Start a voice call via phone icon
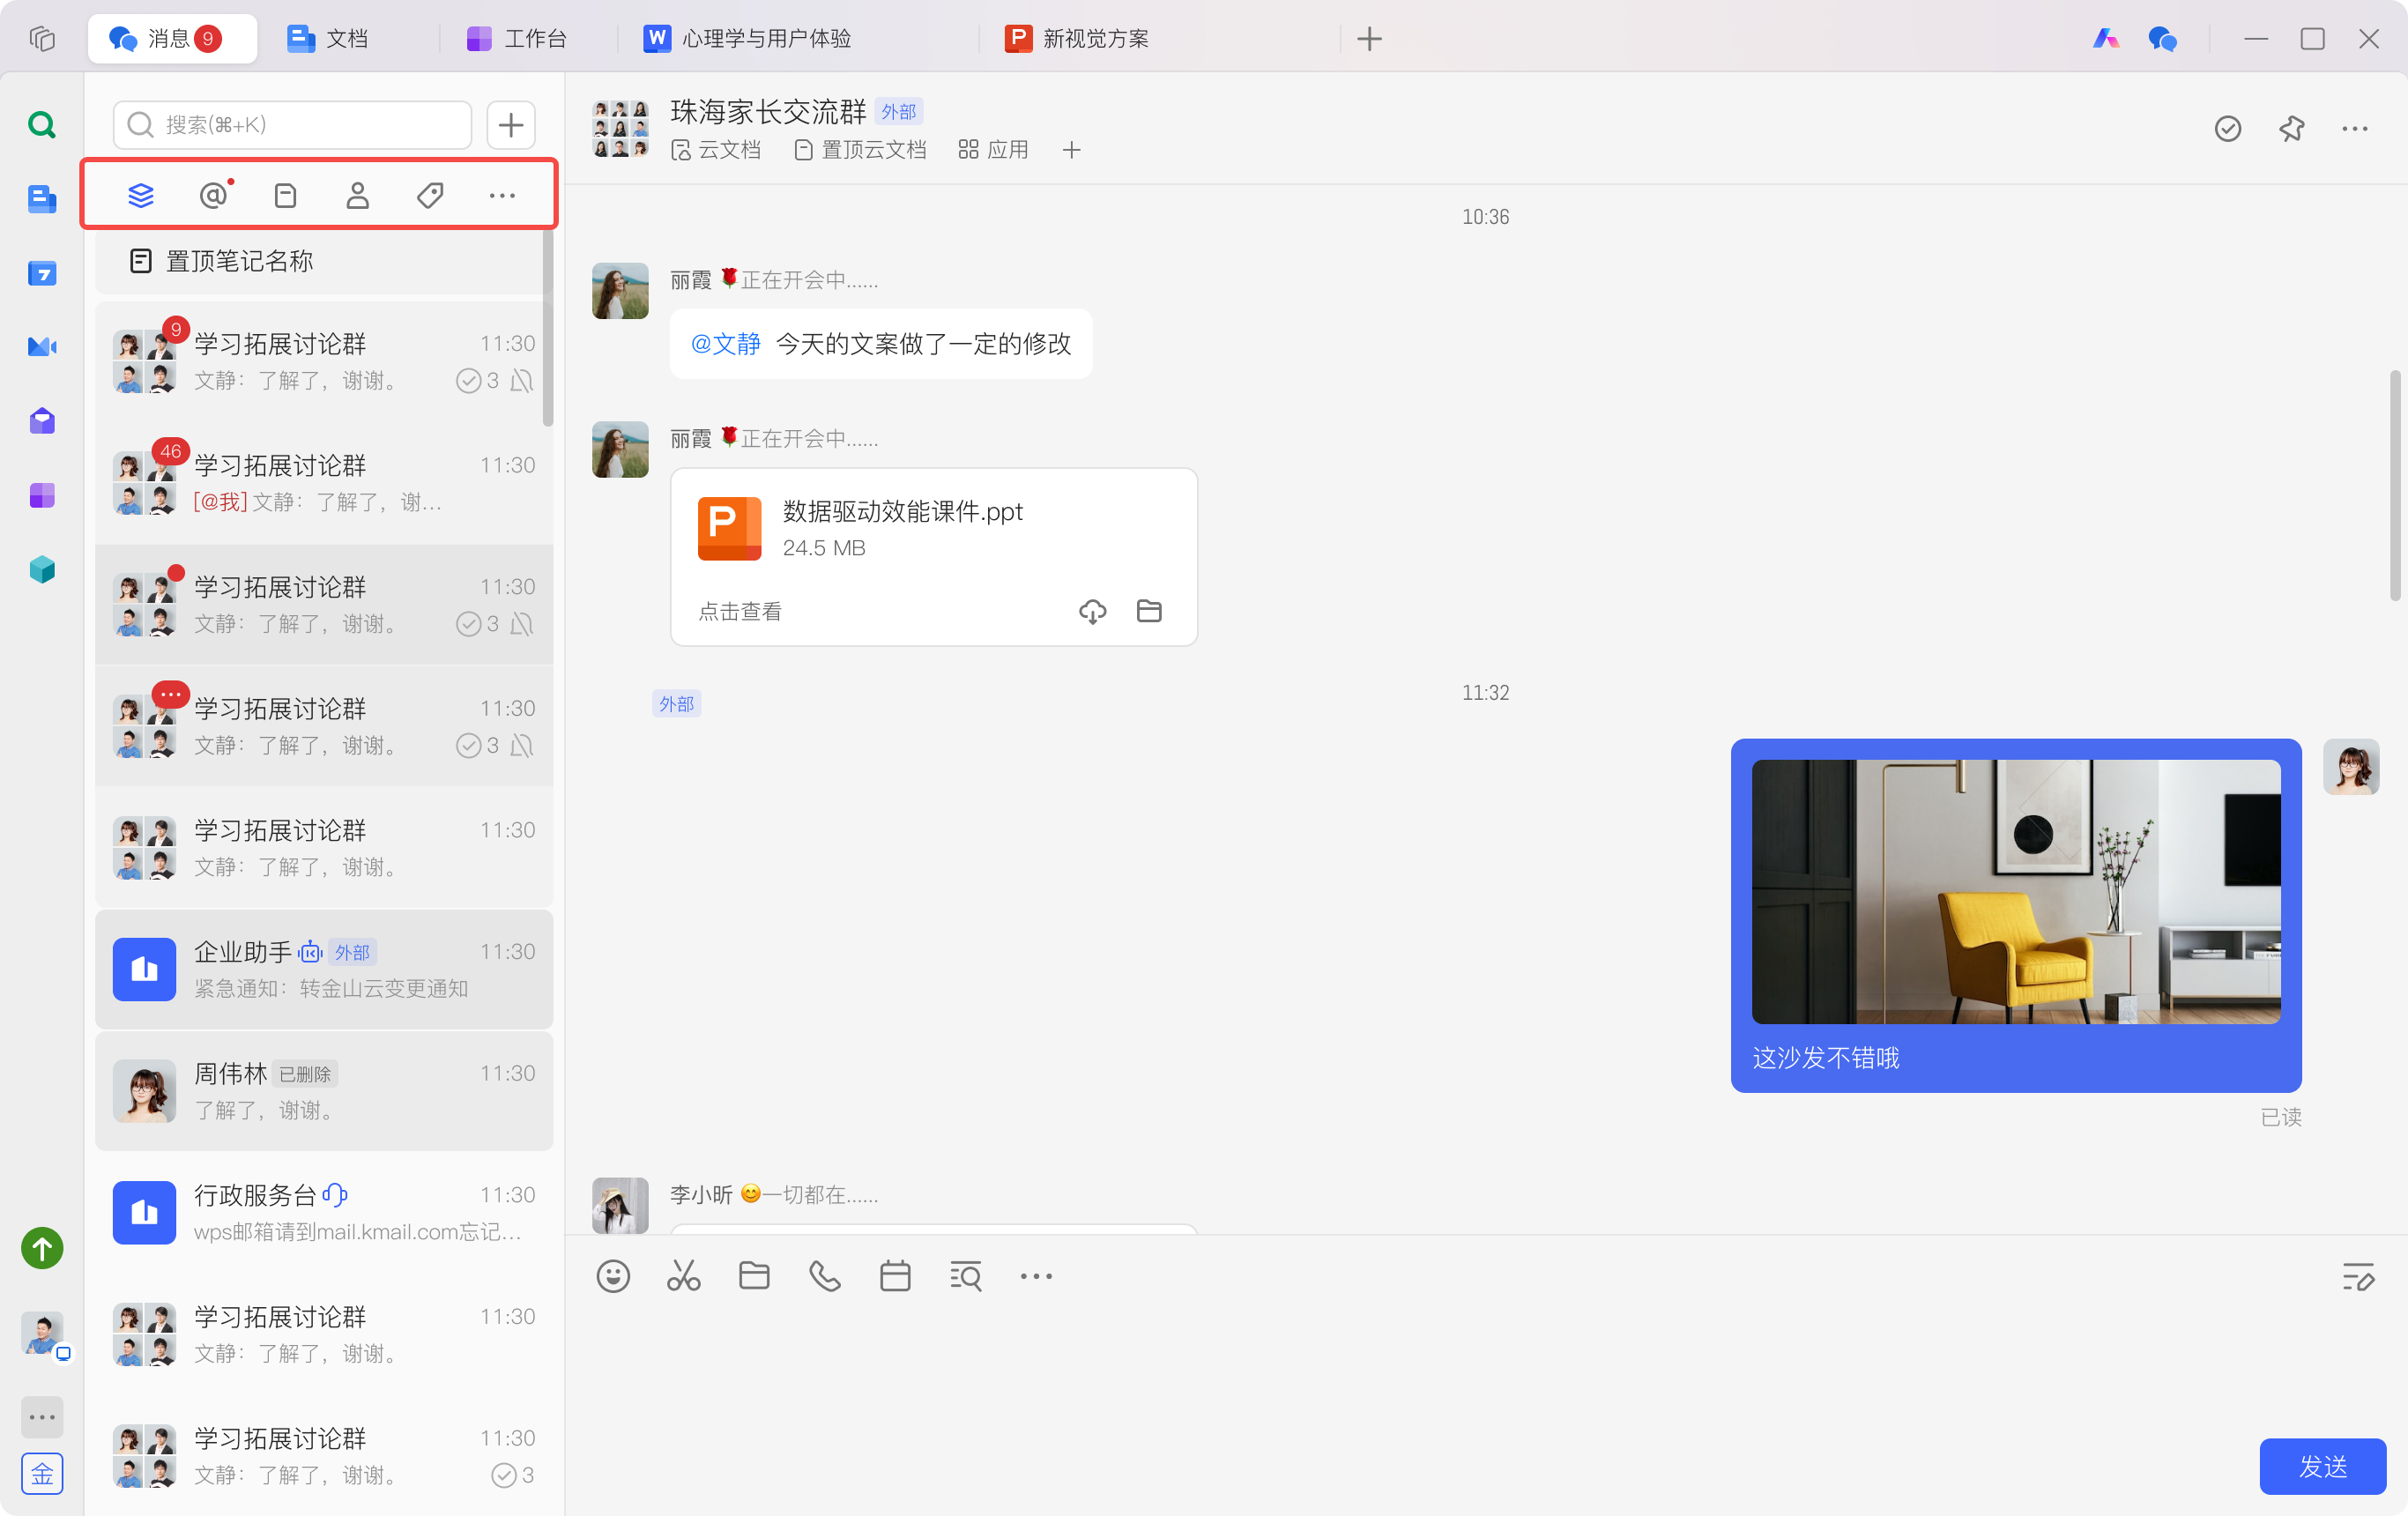Viewport: 2408px width, 1516px height. pyautogui.click(x=824, y=1276)
